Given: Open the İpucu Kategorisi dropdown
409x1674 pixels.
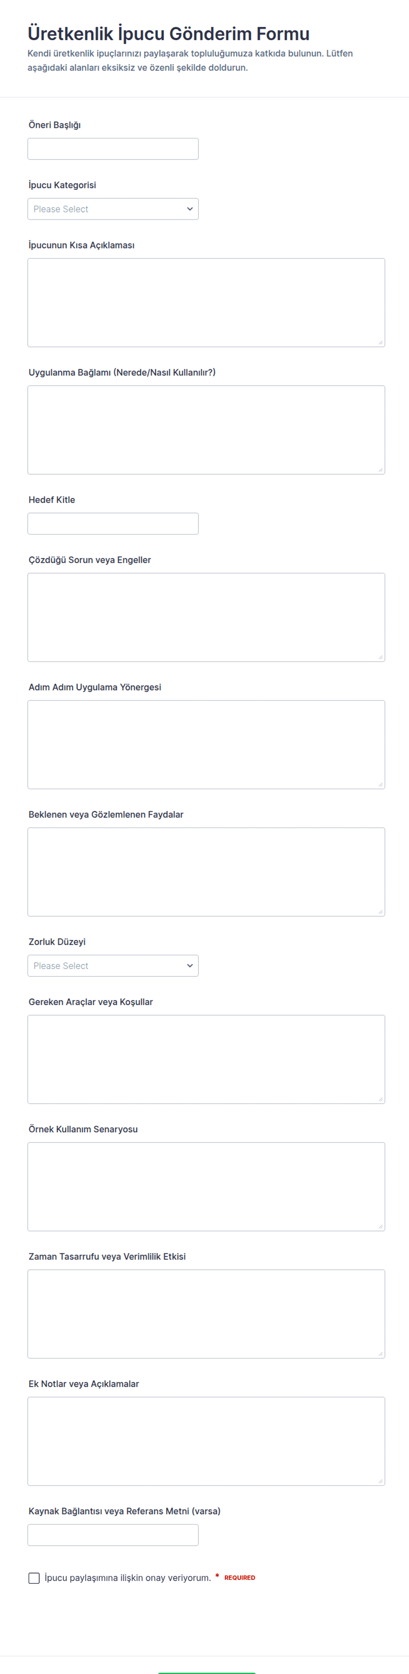Looking at the screenshot, I should (113, 209).
